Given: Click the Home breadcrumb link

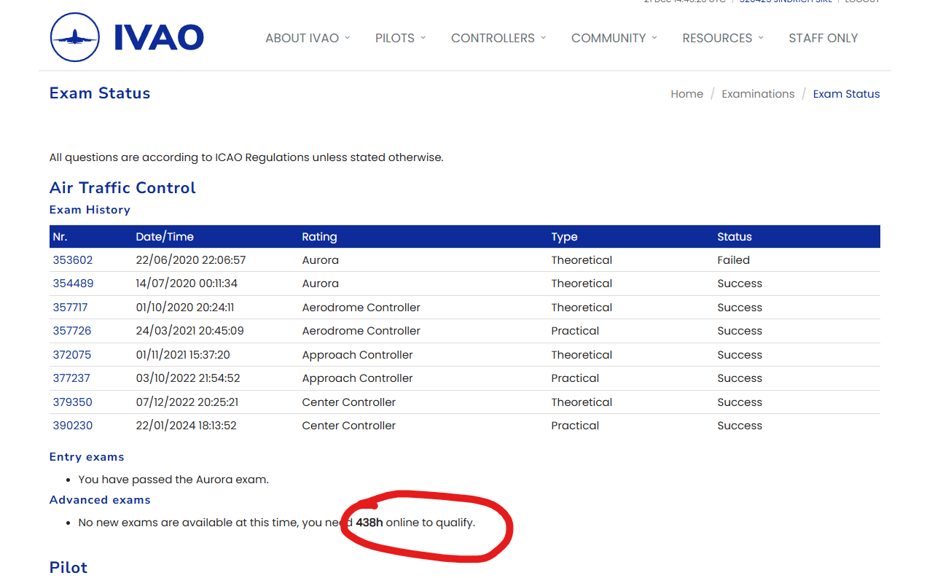Looking at the screenshot, I should tap(687, 94).
